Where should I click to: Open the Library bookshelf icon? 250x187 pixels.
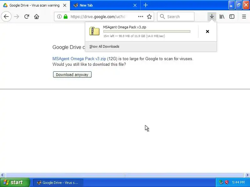[222, 17]
